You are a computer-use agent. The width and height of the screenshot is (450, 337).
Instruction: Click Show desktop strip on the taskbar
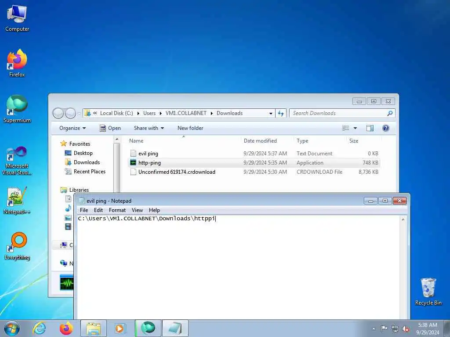[x=447, y=328]
